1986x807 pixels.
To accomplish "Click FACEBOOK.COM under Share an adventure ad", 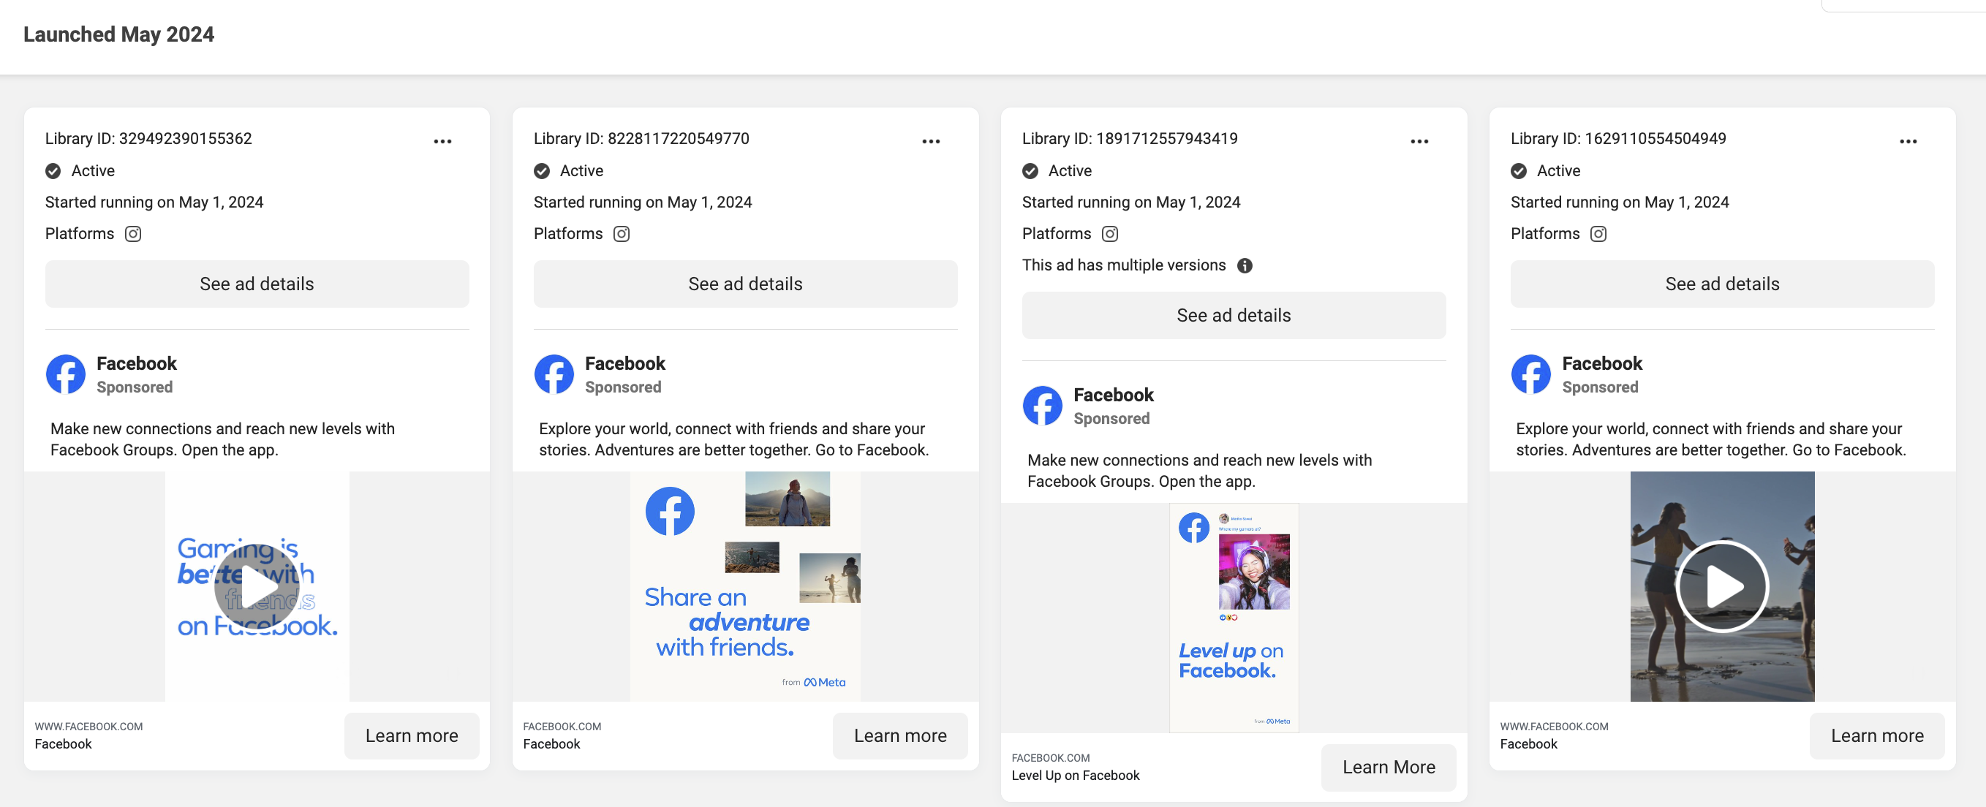I will point(562,726).
